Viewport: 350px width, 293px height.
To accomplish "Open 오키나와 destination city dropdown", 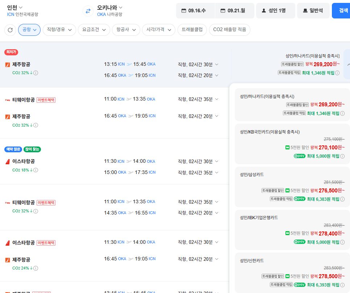I will 109,8.
